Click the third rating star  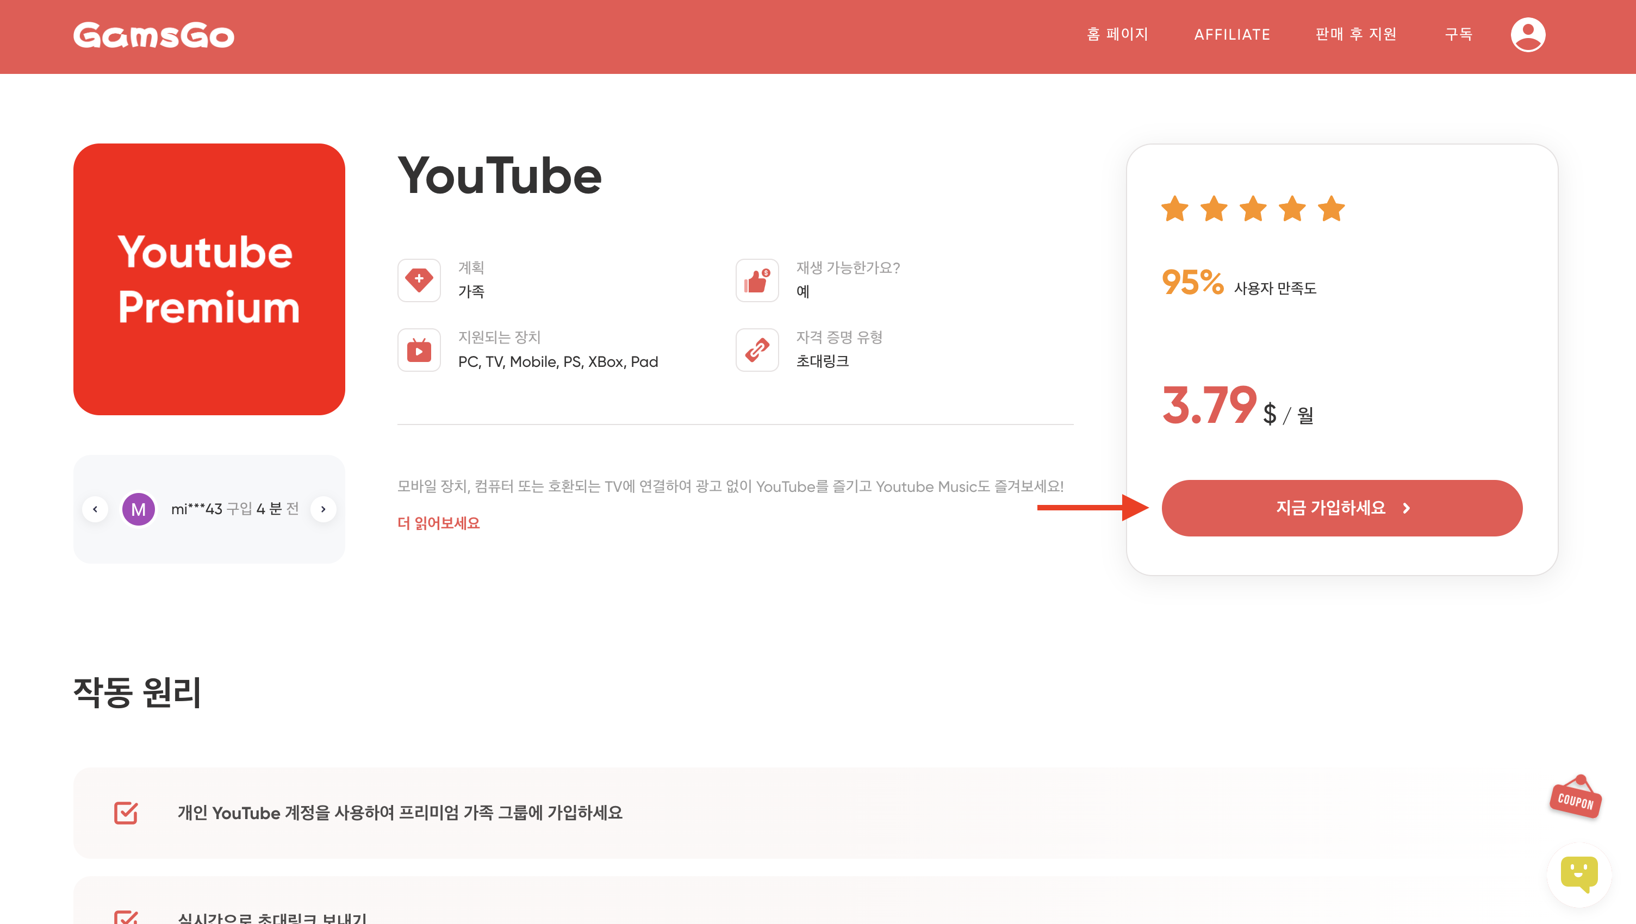pos(1253,209)
